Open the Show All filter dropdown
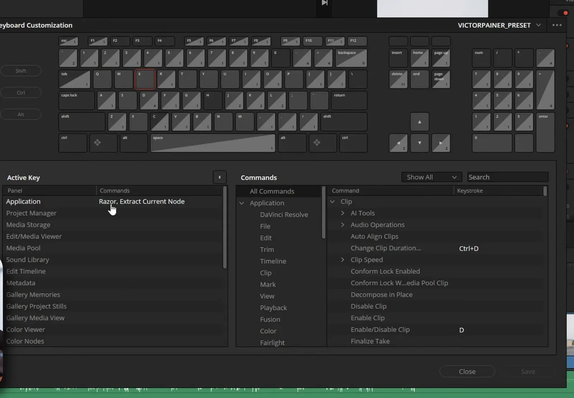 (x=431, y=177)
